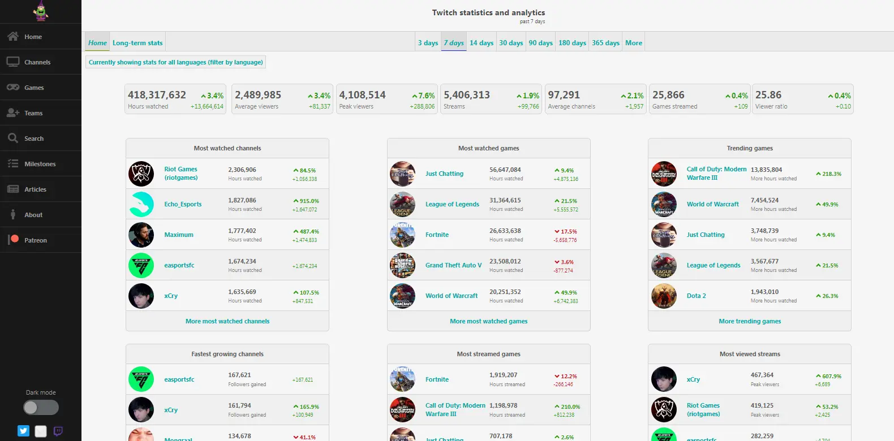894x441 pixels.
Task: Select the 180 days period
Action: pyautogui.click(x=572, y=42)
